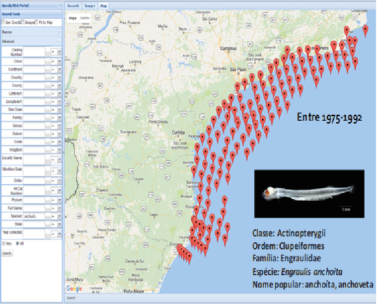Screen dimensions: 377x304
Task: Click the Country input field
Action: coord(34,77)
